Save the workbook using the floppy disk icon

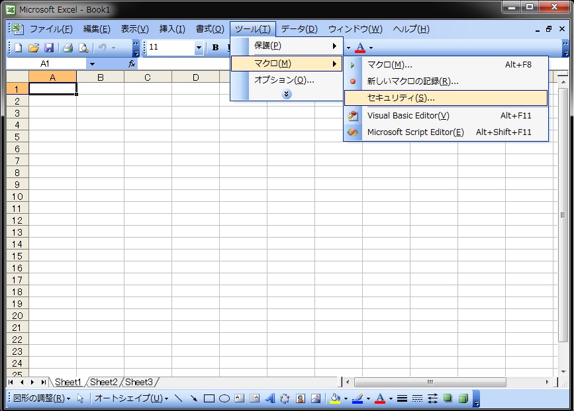pyautogui.click(x=49, y=48)
